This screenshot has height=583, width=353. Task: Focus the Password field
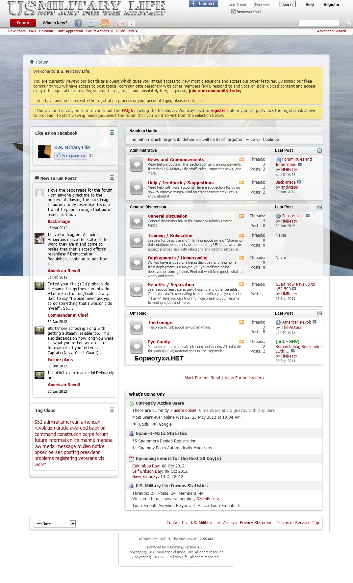[x=267, y=4]
